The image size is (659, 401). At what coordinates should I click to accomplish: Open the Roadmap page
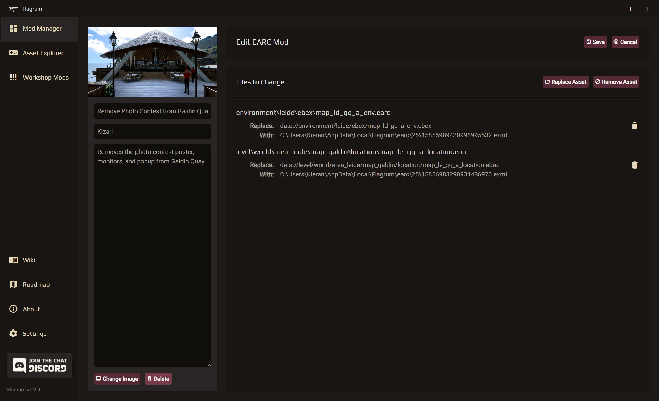[x=36, y=284]
